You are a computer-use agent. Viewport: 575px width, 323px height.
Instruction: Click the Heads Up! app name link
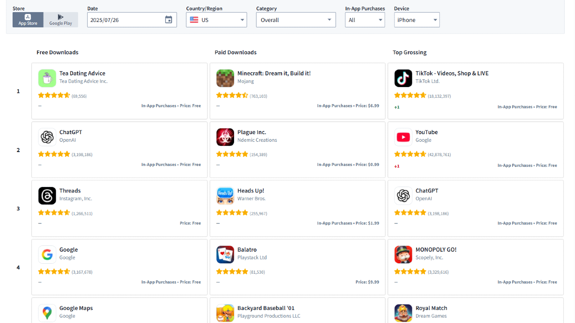click(251, 190)
